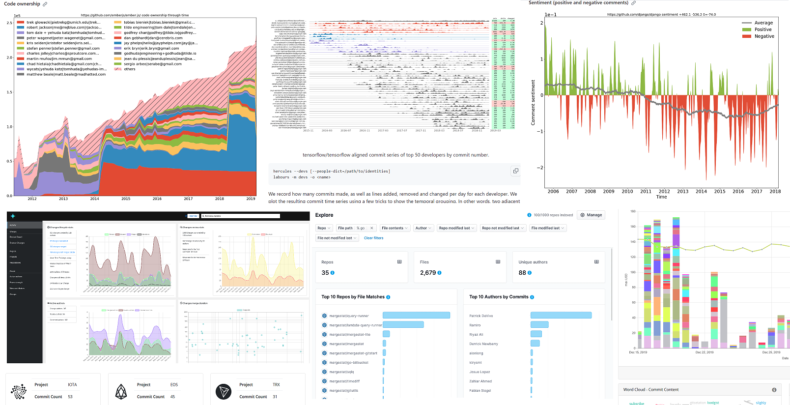The height and width of the screenshot is (405, 790).
Task: Click '100/1000 repos indexed' text
Action: click(553, 215)
